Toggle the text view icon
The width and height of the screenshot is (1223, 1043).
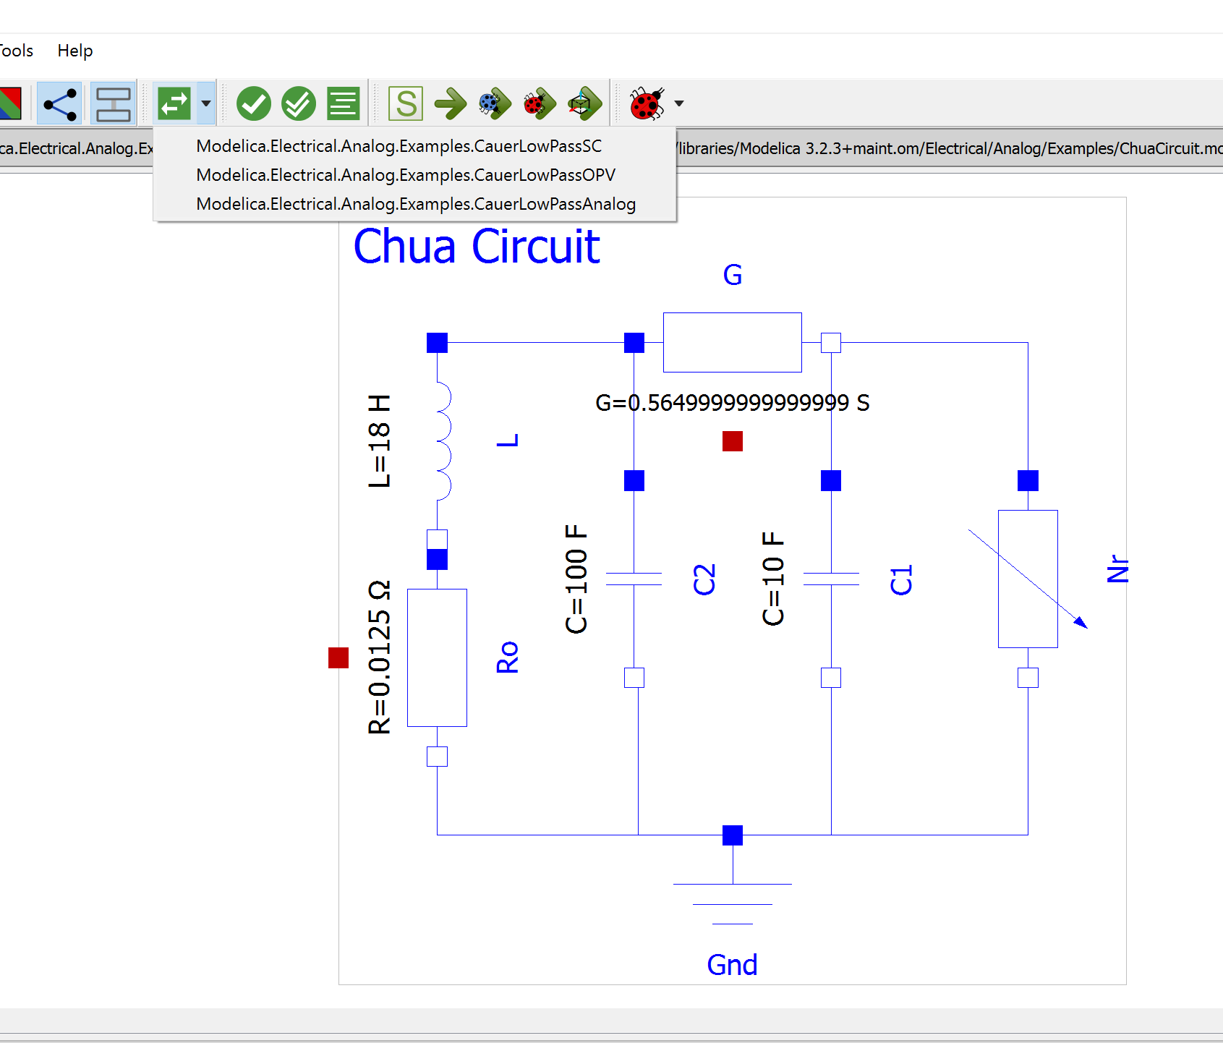[x=114, y=103]
